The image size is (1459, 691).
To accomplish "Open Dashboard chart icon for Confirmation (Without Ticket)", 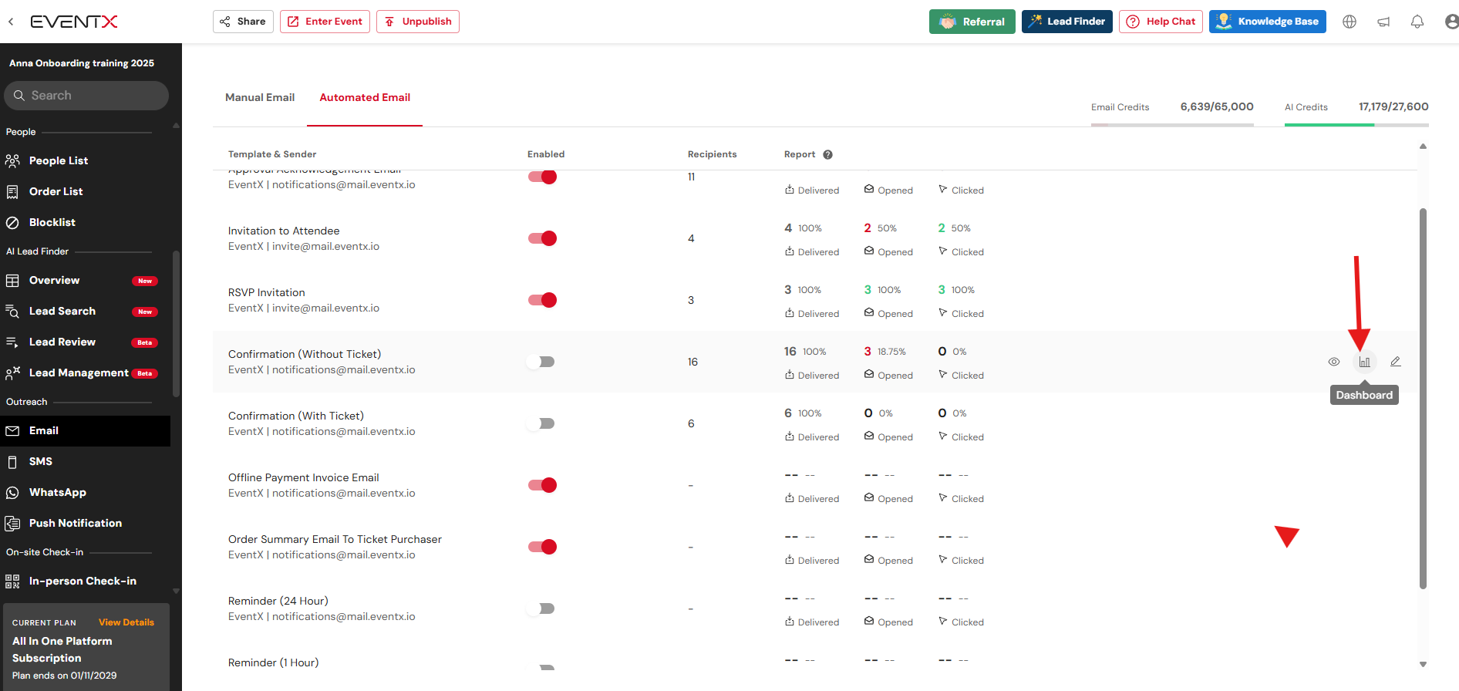I will pos(1364,362).
